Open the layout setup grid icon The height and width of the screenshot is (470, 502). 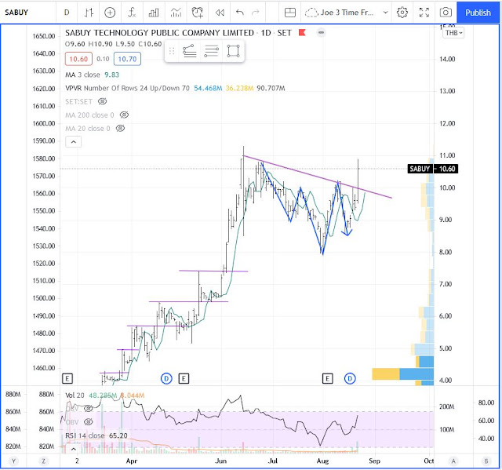point(290,13)
